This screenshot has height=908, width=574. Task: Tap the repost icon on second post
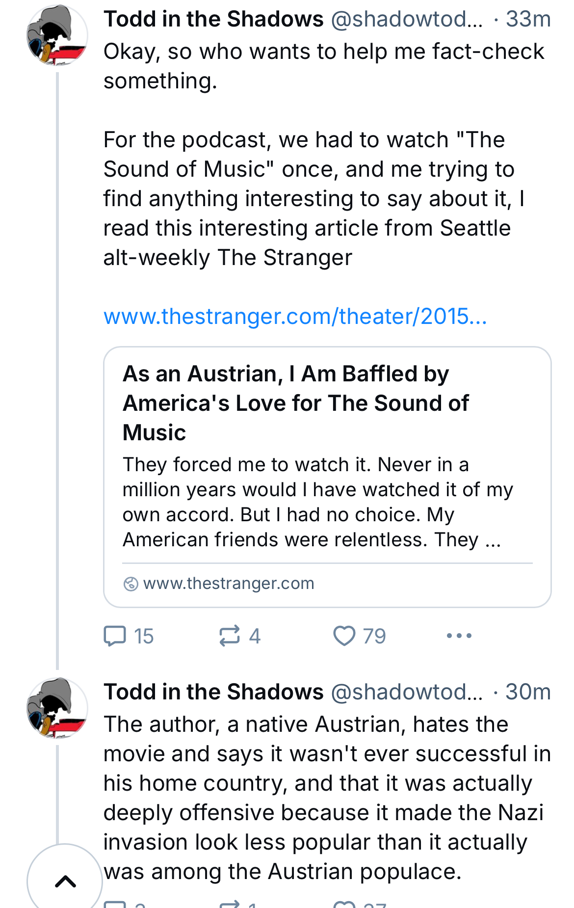click(x=229, y=904)
